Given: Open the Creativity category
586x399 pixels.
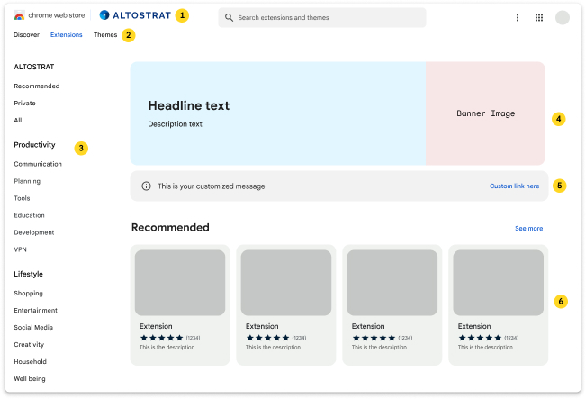Looking at the screenshot, I should click(x=29, y=345).
